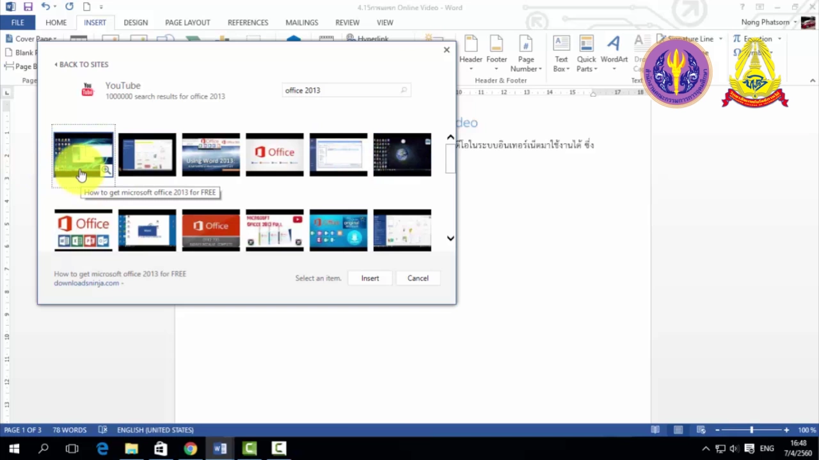
Task: Click the 100% zoom level
Action: (x=806, y=430)
